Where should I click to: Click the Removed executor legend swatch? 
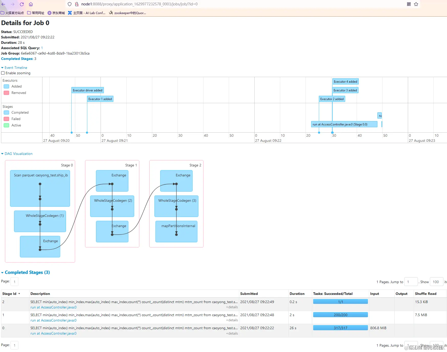6,93
